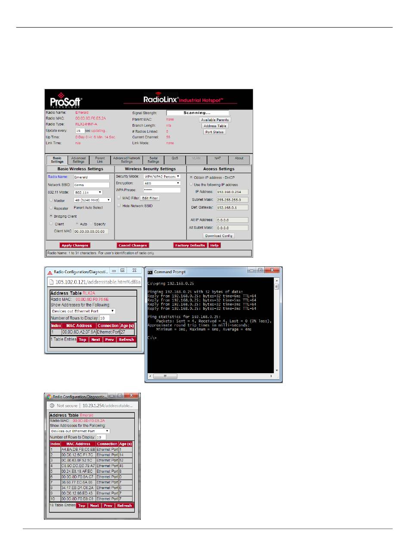Screen dimensions: 409x543
Task: Select the Repeater radio option
Action: (x=52, y=208)
